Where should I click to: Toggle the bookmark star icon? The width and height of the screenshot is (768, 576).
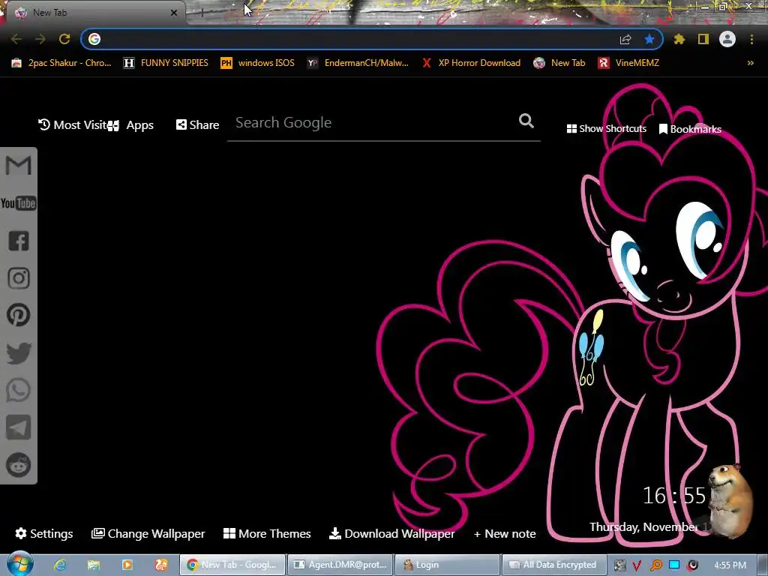coord(649,39)
